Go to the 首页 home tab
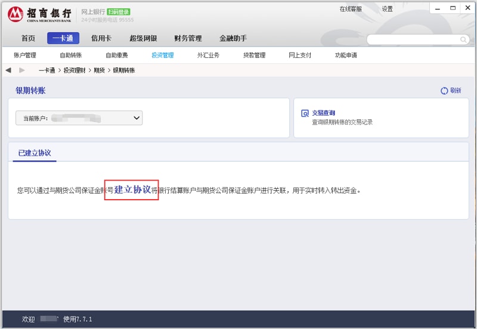 [28, 38]
